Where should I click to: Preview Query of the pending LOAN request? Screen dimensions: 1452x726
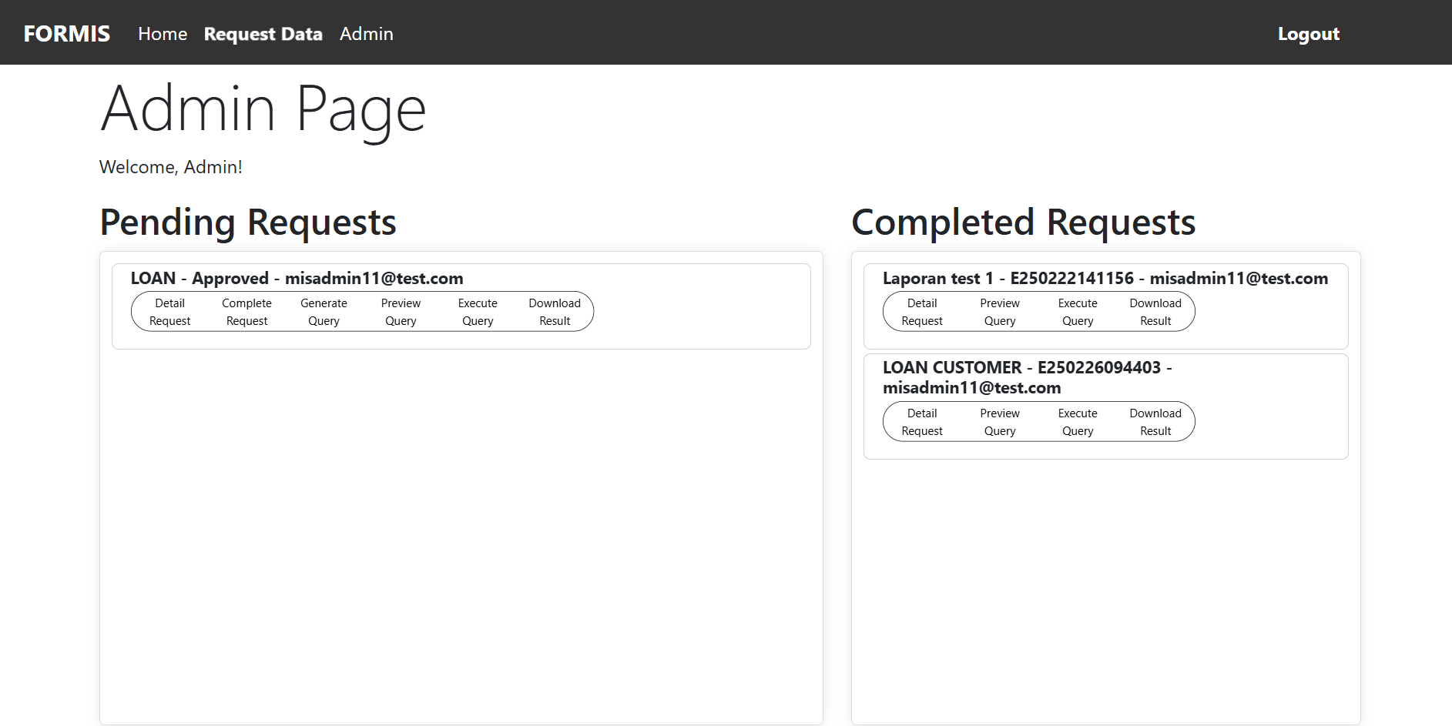click(x=401, y=312)
